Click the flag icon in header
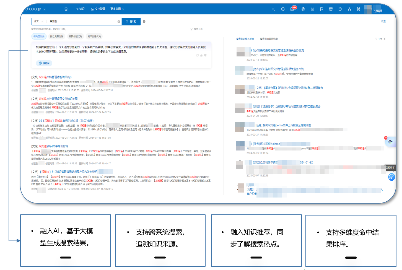The height and width of the screenshot is (270, 402). tap(321, 9)
